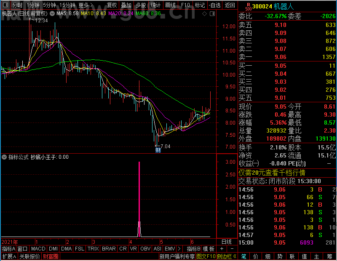Click the panel layout icon at top-left
This screenshot has width=337, height=261.
pos(5,5)
